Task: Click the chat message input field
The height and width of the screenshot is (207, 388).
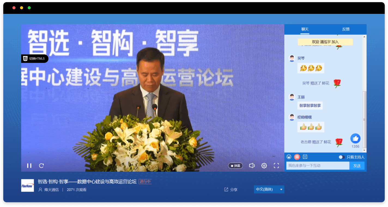Action: 317,166
